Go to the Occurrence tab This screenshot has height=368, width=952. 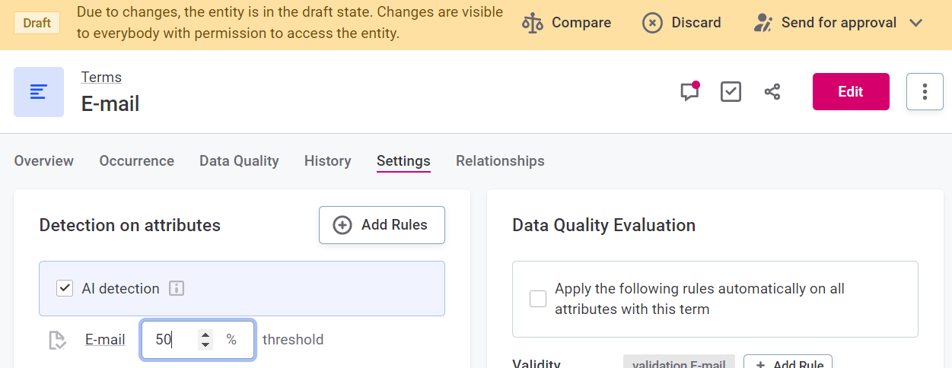click(136, 161)
